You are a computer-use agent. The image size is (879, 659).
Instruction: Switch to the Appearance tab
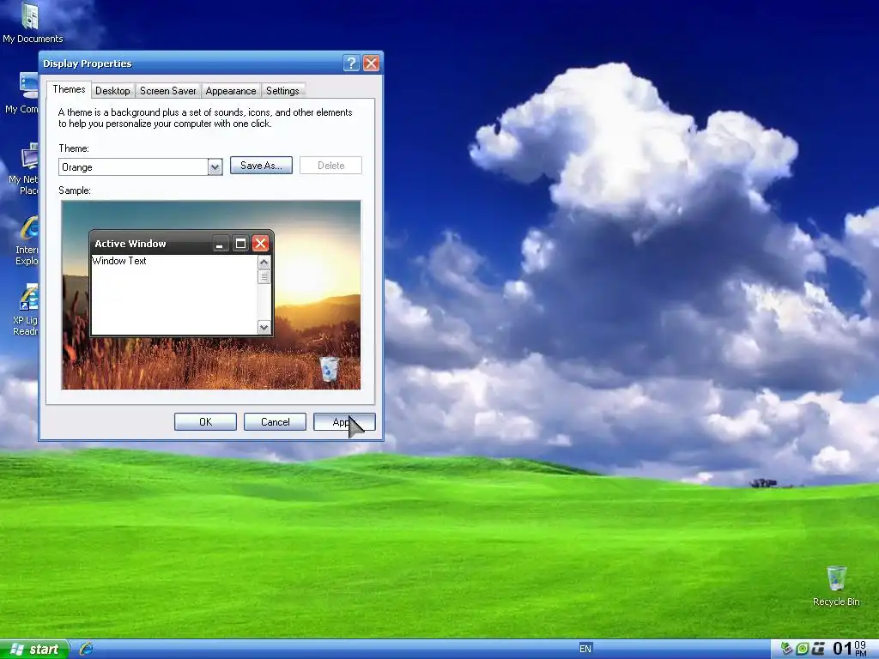tap(230, 91)
